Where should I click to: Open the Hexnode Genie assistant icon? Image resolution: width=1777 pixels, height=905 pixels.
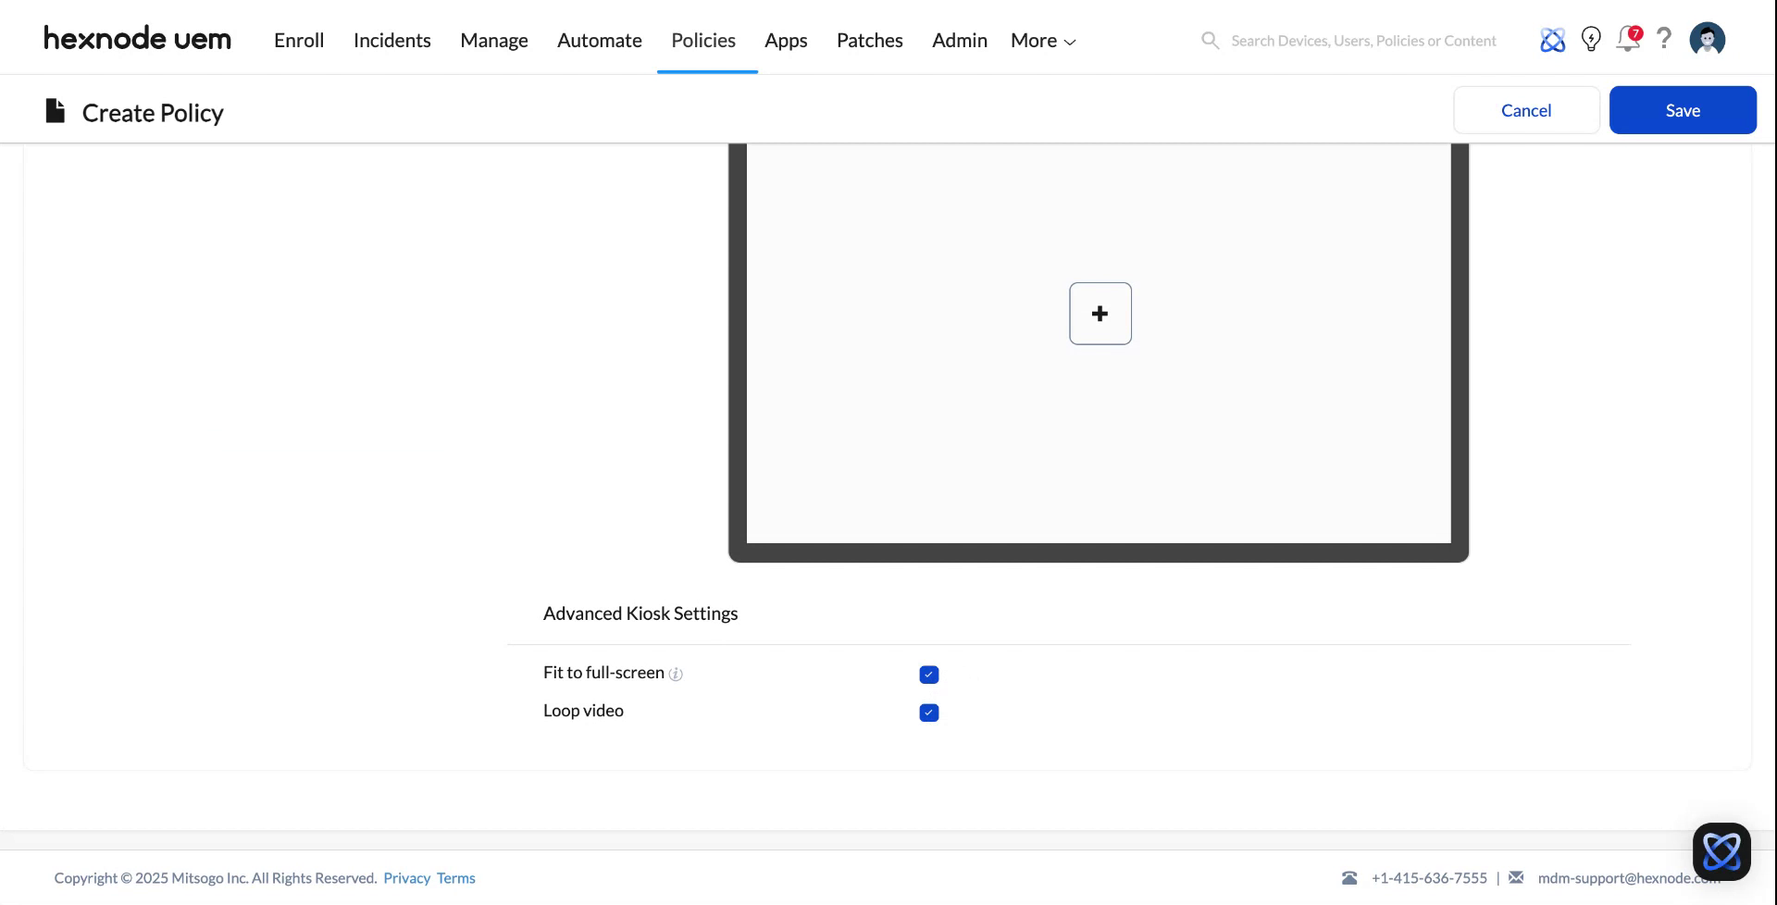1552,40
